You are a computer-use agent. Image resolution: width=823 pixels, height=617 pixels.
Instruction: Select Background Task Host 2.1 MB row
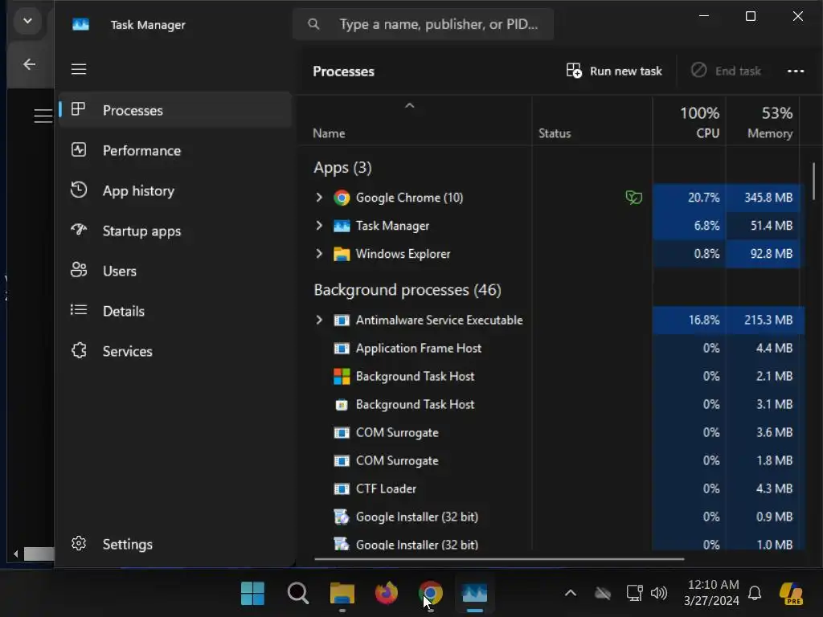click(551, 376)
